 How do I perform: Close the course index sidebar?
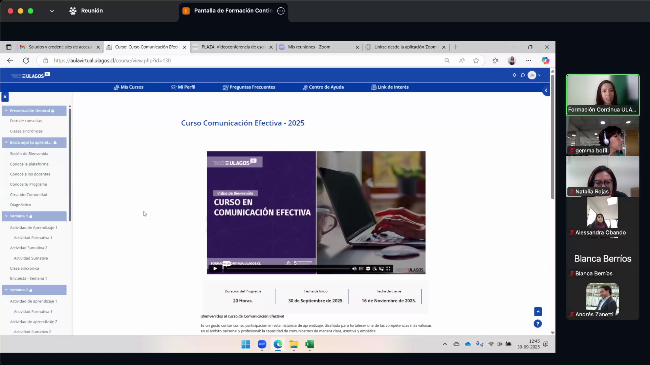[5, 97]
